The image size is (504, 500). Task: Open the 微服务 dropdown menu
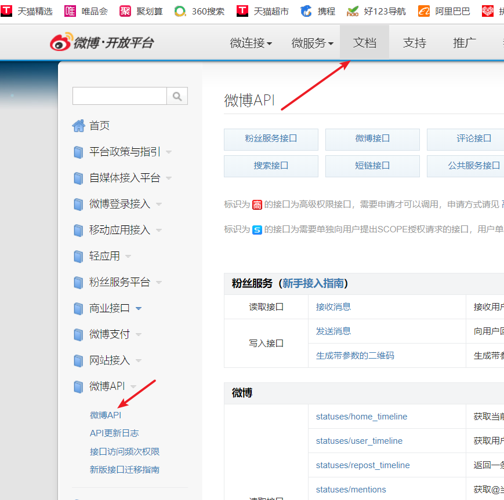pyautogui.click(x=312, y=43)
